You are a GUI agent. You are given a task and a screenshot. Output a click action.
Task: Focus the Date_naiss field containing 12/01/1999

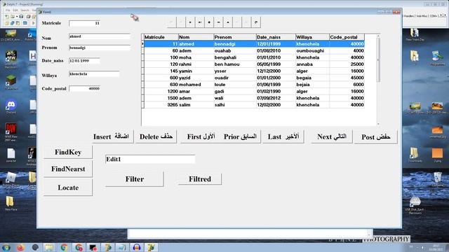[x=84, y=61]
